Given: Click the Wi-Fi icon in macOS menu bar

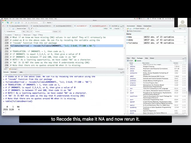Looking at the screenshot, I should (x=153, y=19).
